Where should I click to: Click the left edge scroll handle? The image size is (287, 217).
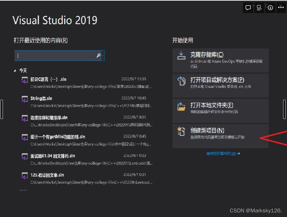[2, 109]
